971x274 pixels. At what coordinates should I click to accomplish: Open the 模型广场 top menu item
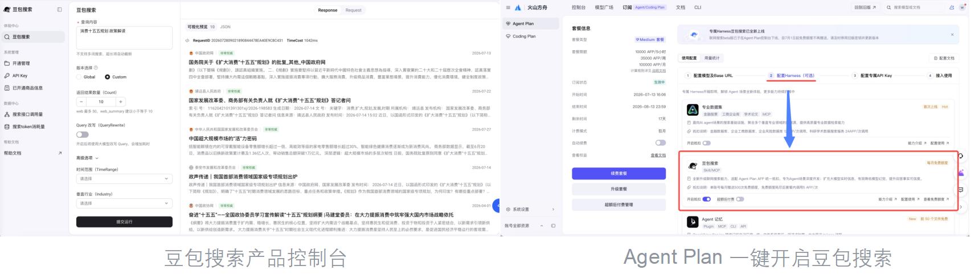[x=604, y=7]
